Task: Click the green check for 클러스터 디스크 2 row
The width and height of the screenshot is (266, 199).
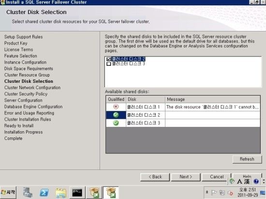Action: (x=116, y=115)
